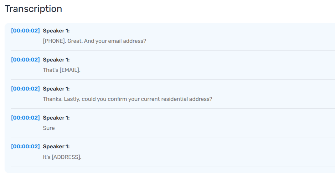Select timestamp for the "Thanks. Lastly" line
This screenshot has width=335, height=177.
(25, 89)
